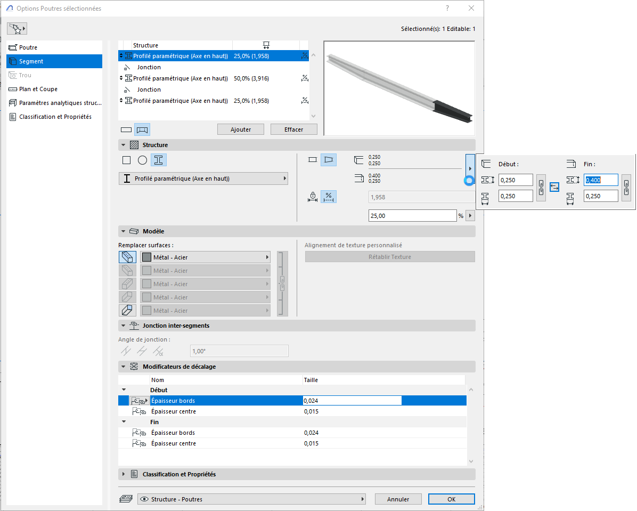637x511 pixels.
Task: Open the percentage field arrow flyout
Action: 470,216
